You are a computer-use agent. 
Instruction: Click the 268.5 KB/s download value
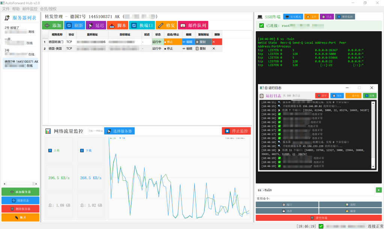91,178
